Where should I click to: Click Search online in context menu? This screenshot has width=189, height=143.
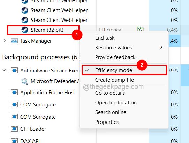click(x=111, y=112)
